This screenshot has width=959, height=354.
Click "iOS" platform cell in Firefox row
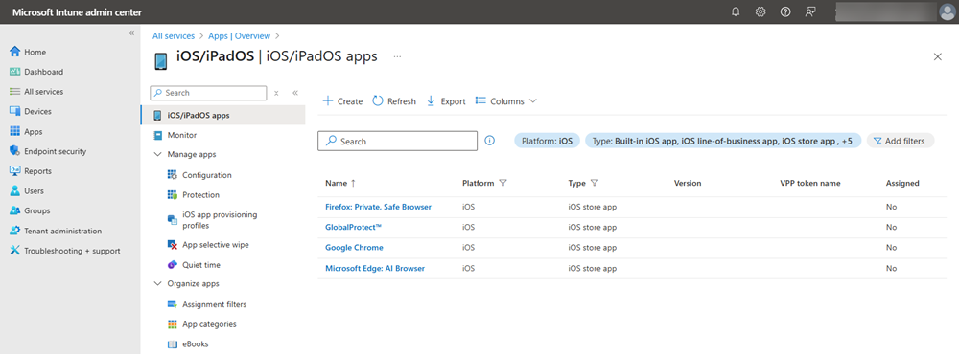[469, 207]
